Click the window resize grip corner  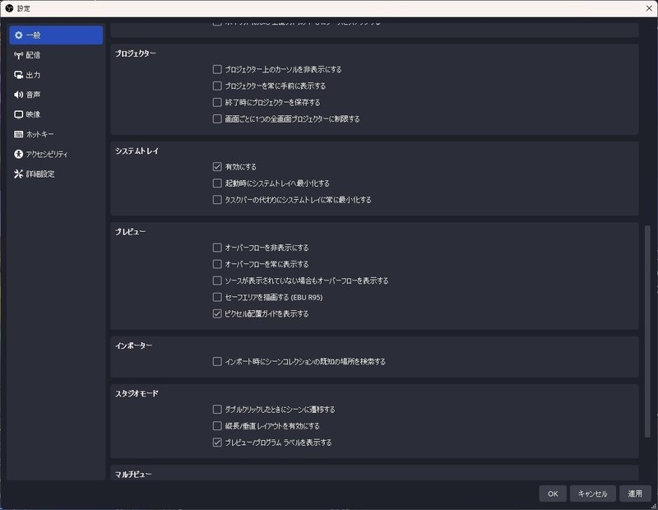654,506
